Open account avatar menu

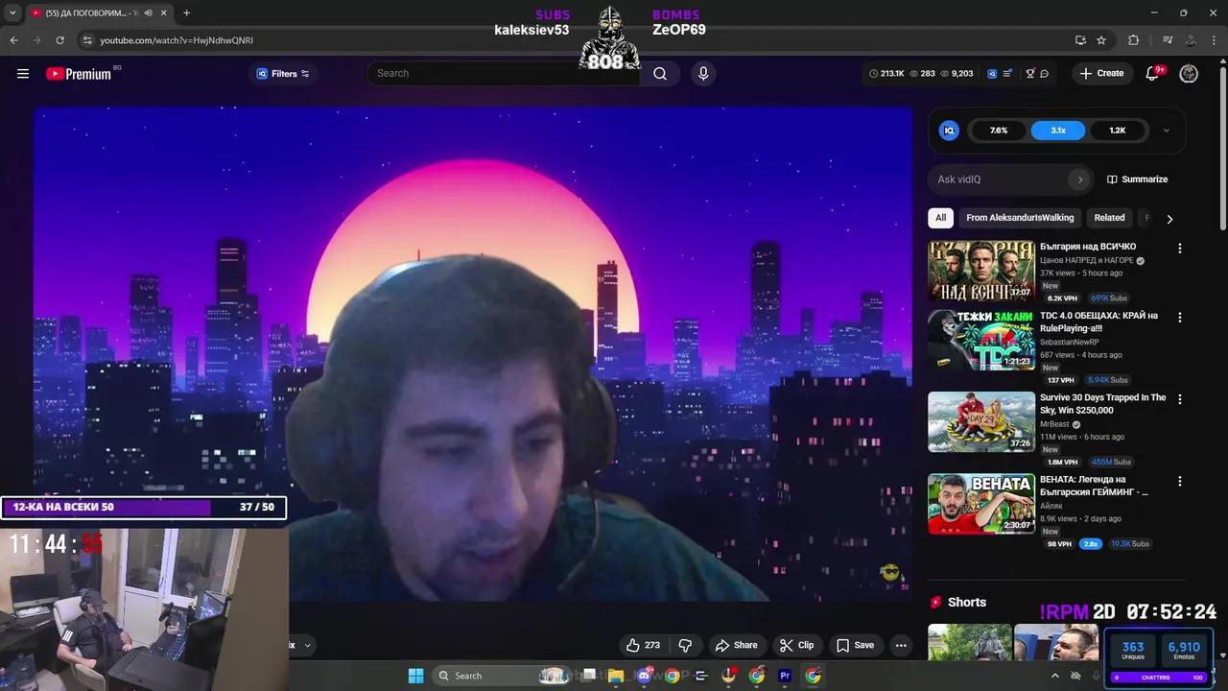click(x=1189, y=73)
